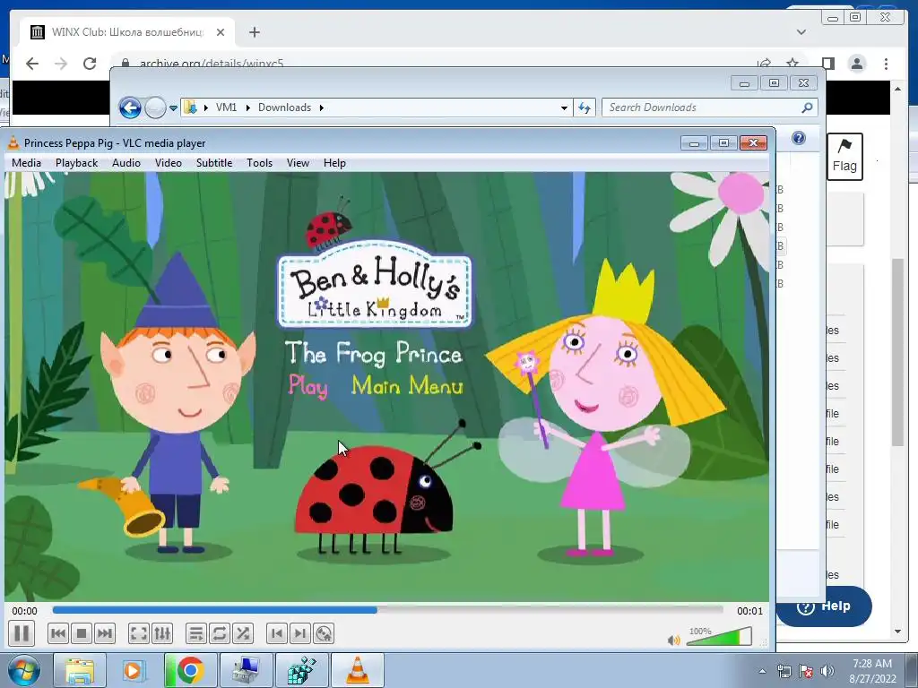Select Play in the DVD menu

coord(308,387)
